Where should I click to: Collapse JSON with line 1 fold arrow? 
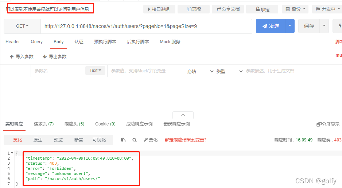tap(12, 153)
